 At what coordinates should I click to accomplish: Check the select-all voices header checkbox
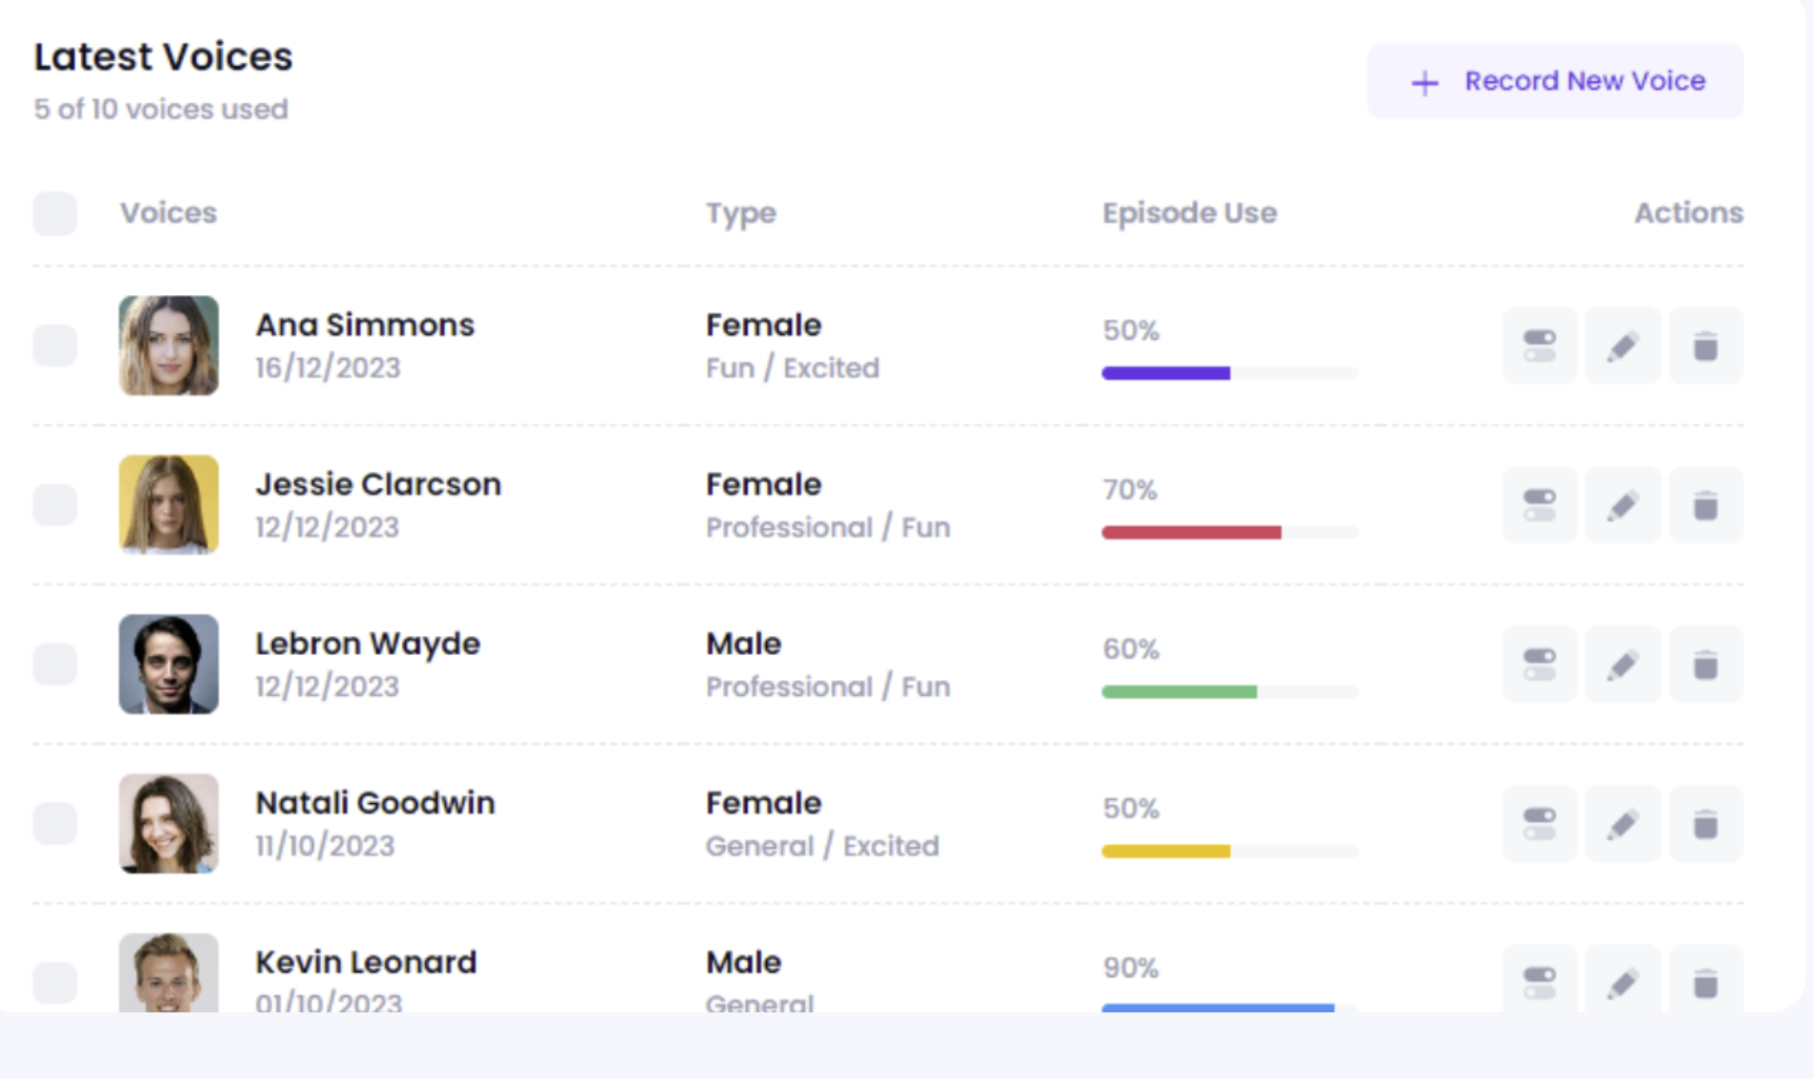coord(54,213)
